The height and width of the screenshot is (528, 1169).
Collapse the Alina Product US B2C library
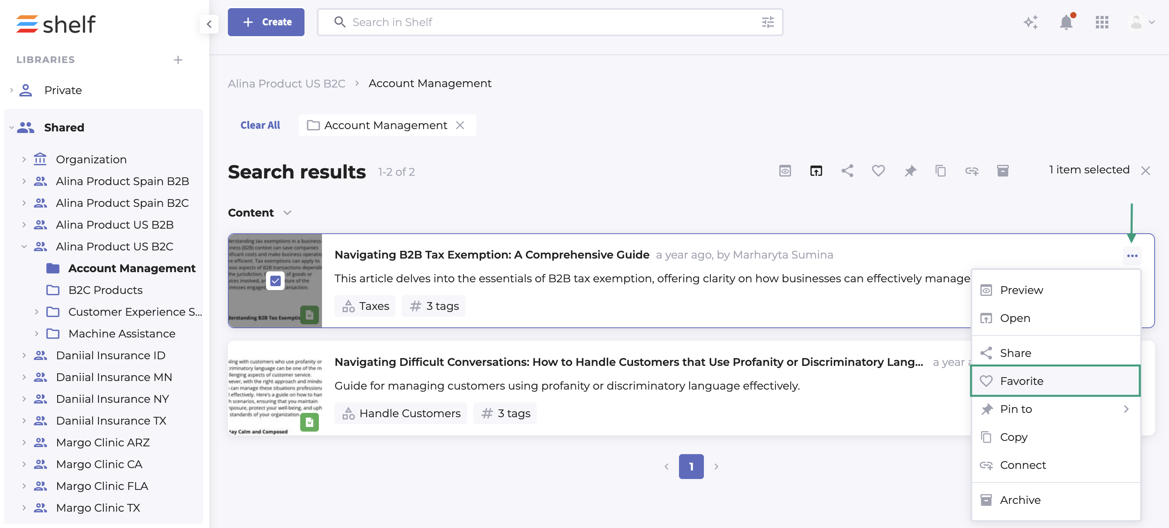[24, 247]
